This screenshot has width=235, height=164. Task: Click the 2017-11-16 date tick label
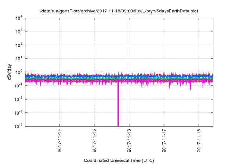pos(129,141)
